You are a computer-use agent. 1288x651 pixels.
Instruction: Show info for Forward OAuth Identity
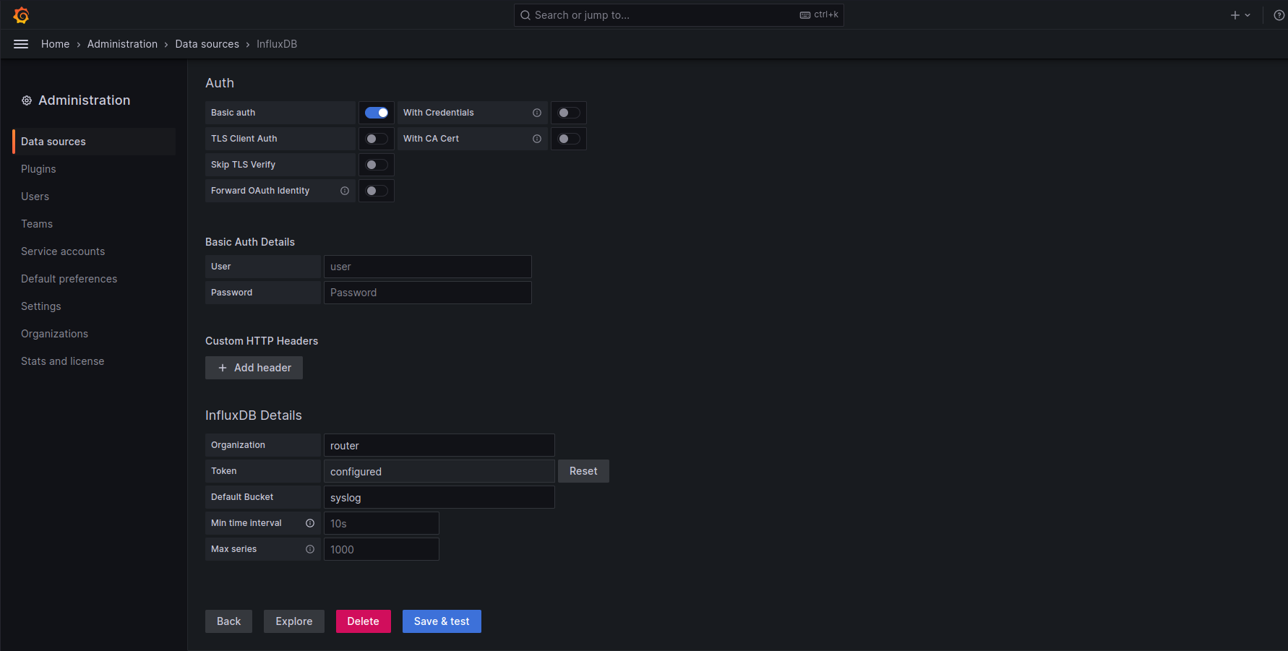click(x=345, y=191)
